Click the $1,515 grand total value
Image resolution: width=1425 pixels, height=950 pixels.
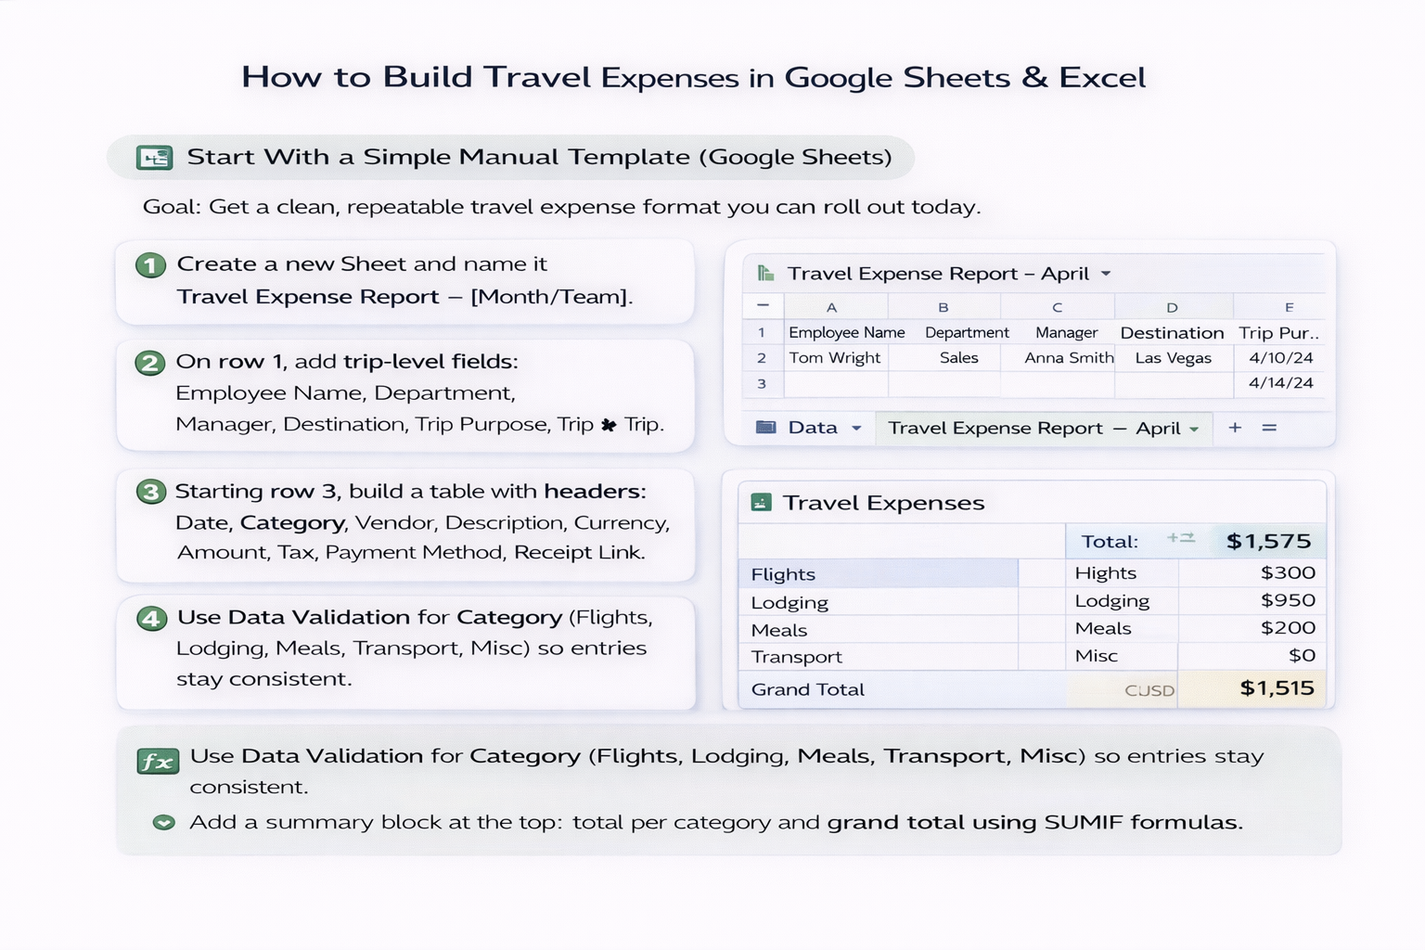[x=1277, y=688]
